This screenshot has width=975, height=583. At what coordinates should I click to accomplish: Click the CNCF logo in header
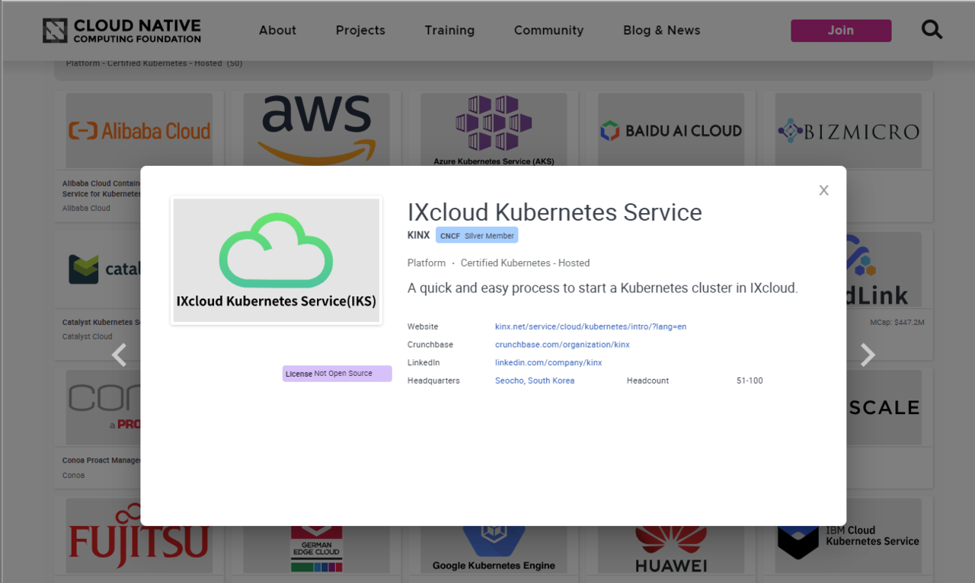pos(122,30)
